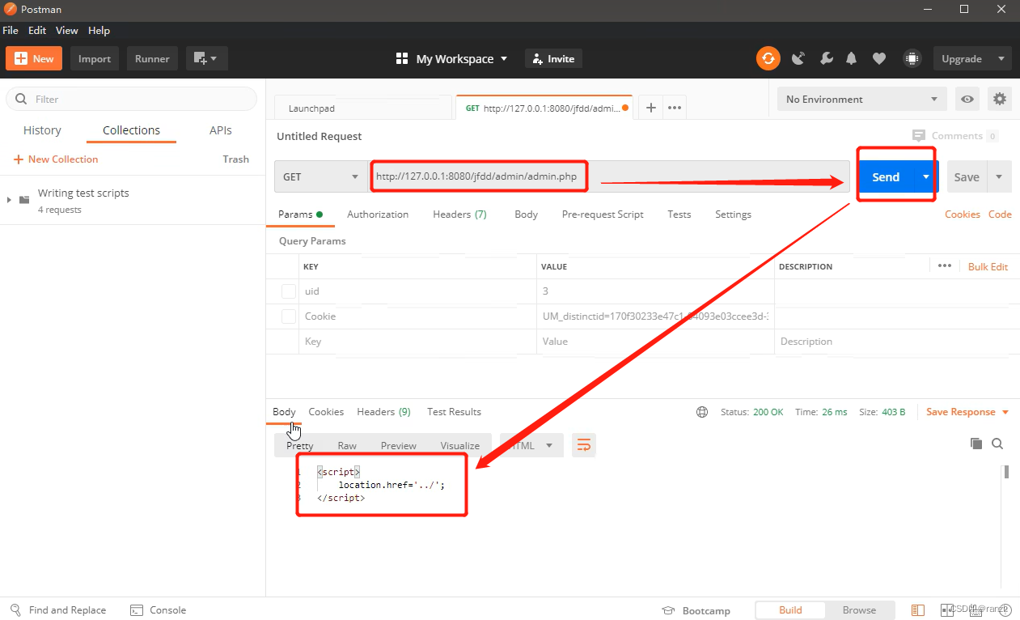Open the GET method dropdown

[x=321, y=176]
